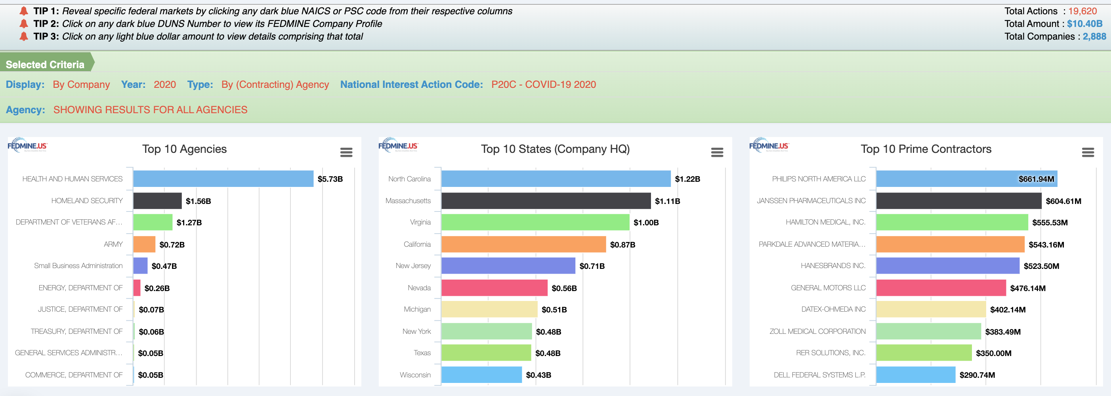Click the $1.22B data label
The height and width of the screenshot is (396, 1111).
coord(687,179)
